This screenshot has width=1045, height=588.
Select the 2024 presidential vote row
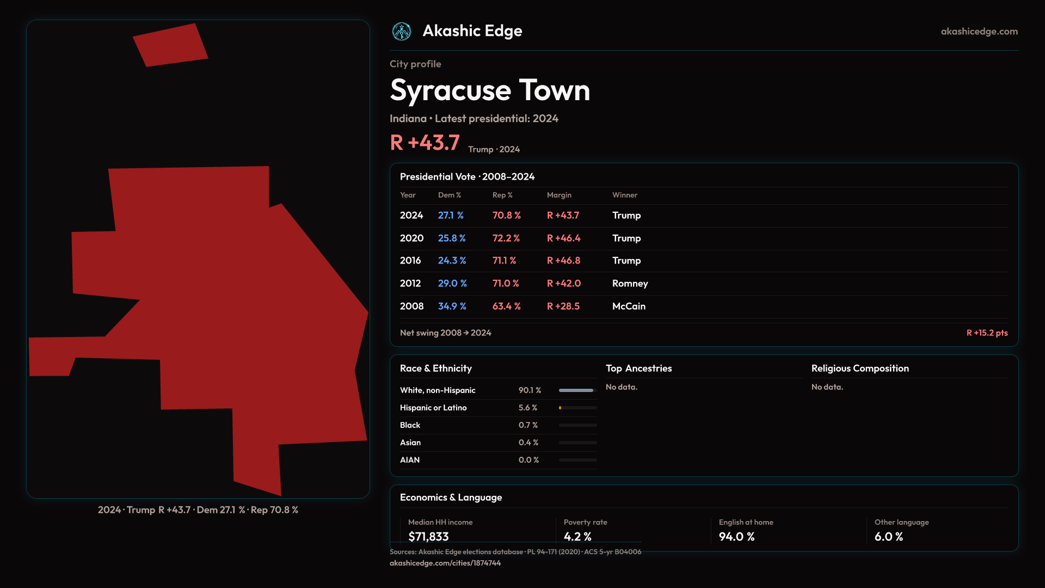coord(411,216)
